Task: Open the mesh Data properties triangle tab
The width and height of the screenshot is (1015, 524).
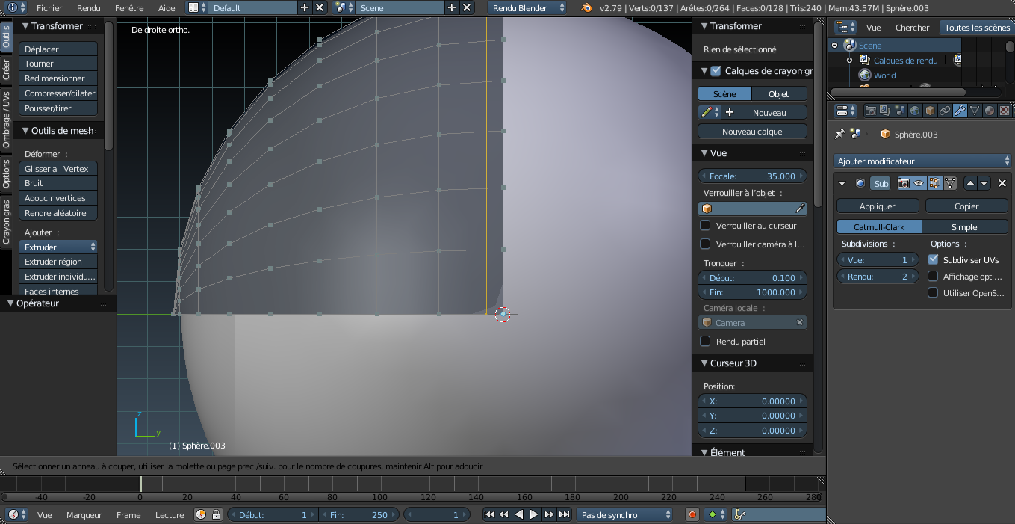Action: (x=975, y=111)
